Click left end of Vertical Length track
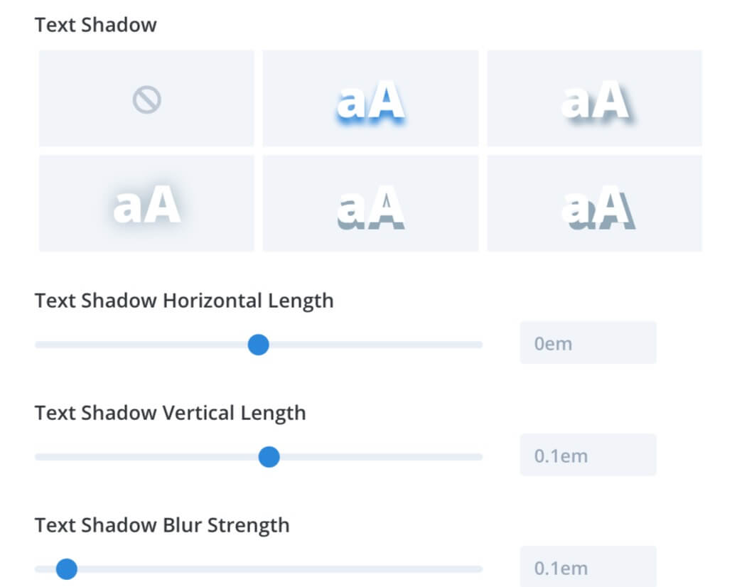This screenshot has height=587, width=742. pyautogui.click(x=39, y=457)
